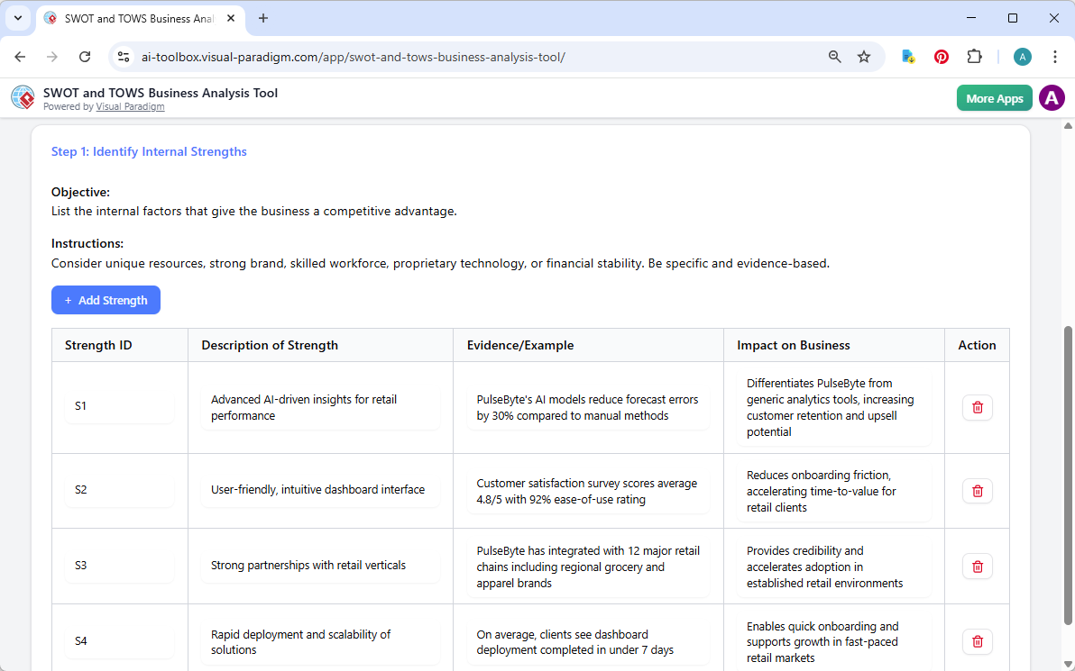Screen dimensions: 1075x671
Task: Delete strength S1 using its trash icon
Action: [x=977, y=407]
